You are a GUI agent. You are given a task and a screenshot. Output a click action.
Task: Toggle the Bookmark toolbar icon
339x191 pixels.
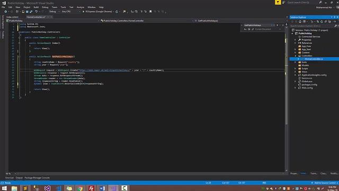(150, 12)
